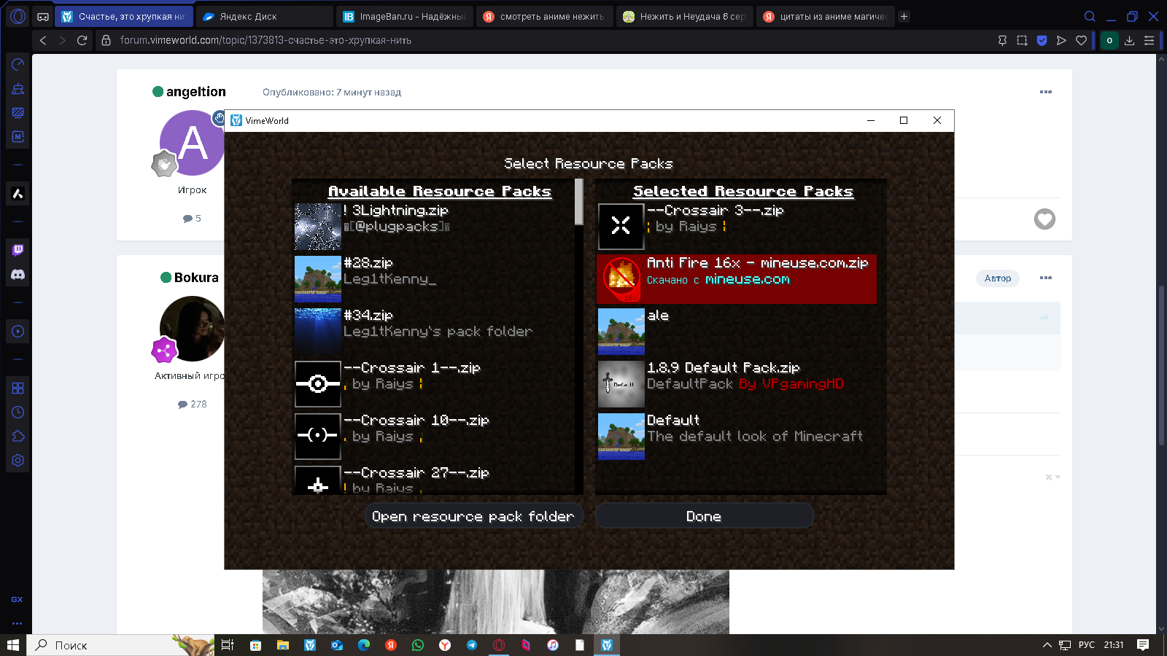Open the GX Corner gamepad icon
The image size is (1167, 656).
tap(43, 16)
